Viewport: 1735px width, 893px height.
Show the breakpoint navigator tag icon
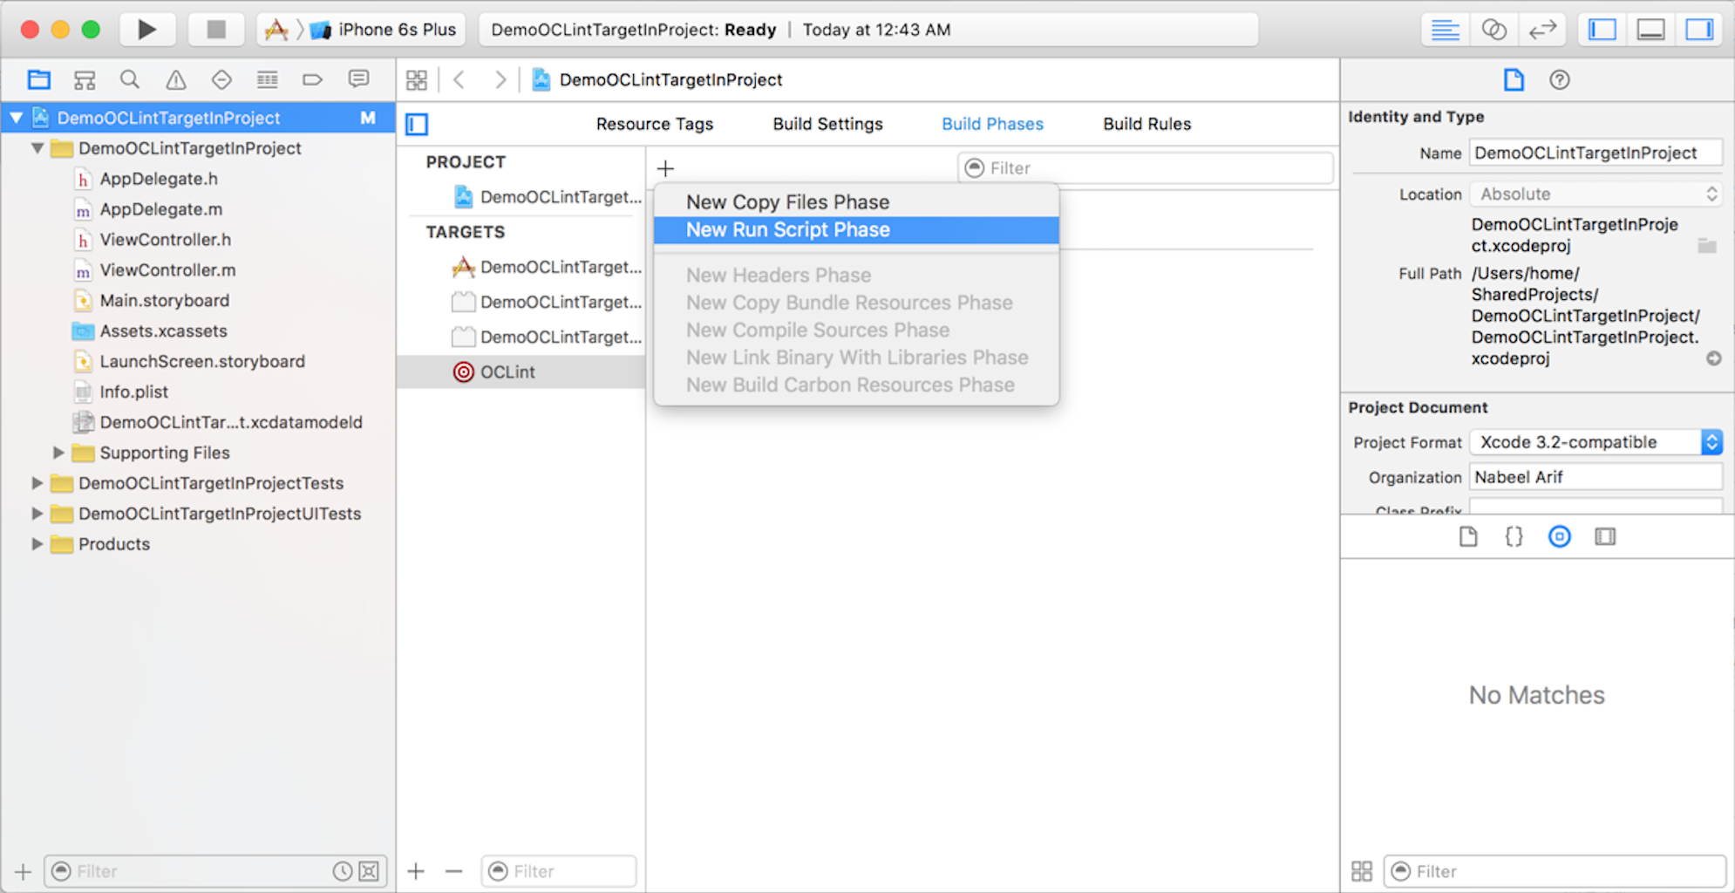point(312,79)
